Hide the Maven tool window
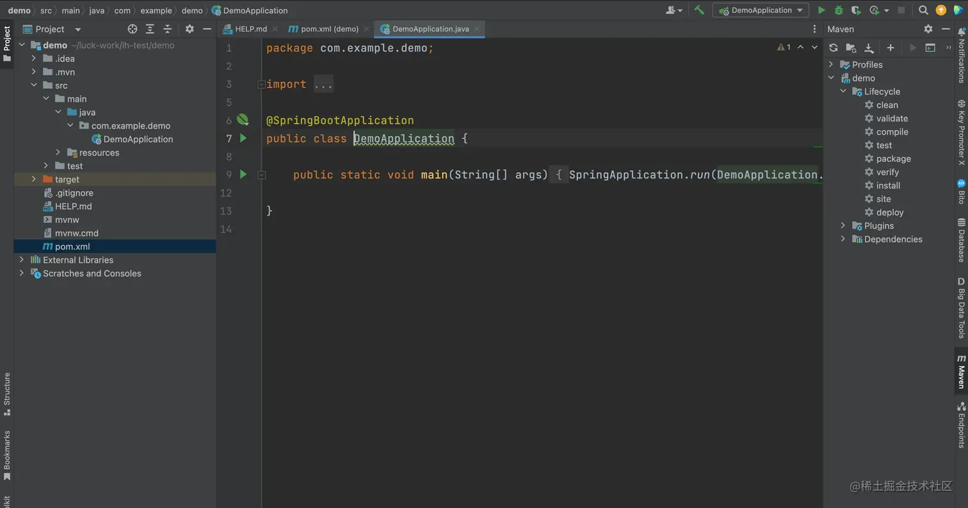 point(946,29)
